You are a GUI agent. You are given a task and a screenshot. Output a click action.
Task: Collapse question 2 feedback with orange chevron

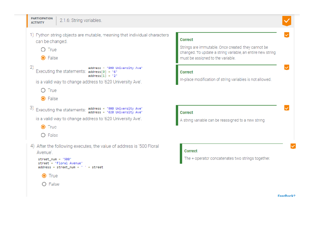287,67
